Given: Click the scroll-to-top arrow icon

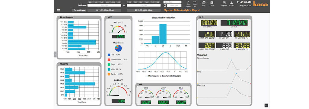Looking at the screenshot, I should pos(266,105).
